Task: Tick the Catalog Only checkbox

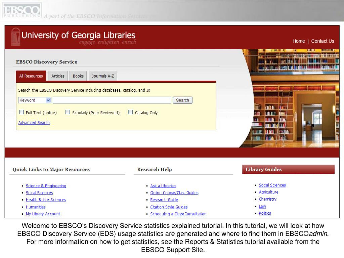Action: [x=131, y=112]
